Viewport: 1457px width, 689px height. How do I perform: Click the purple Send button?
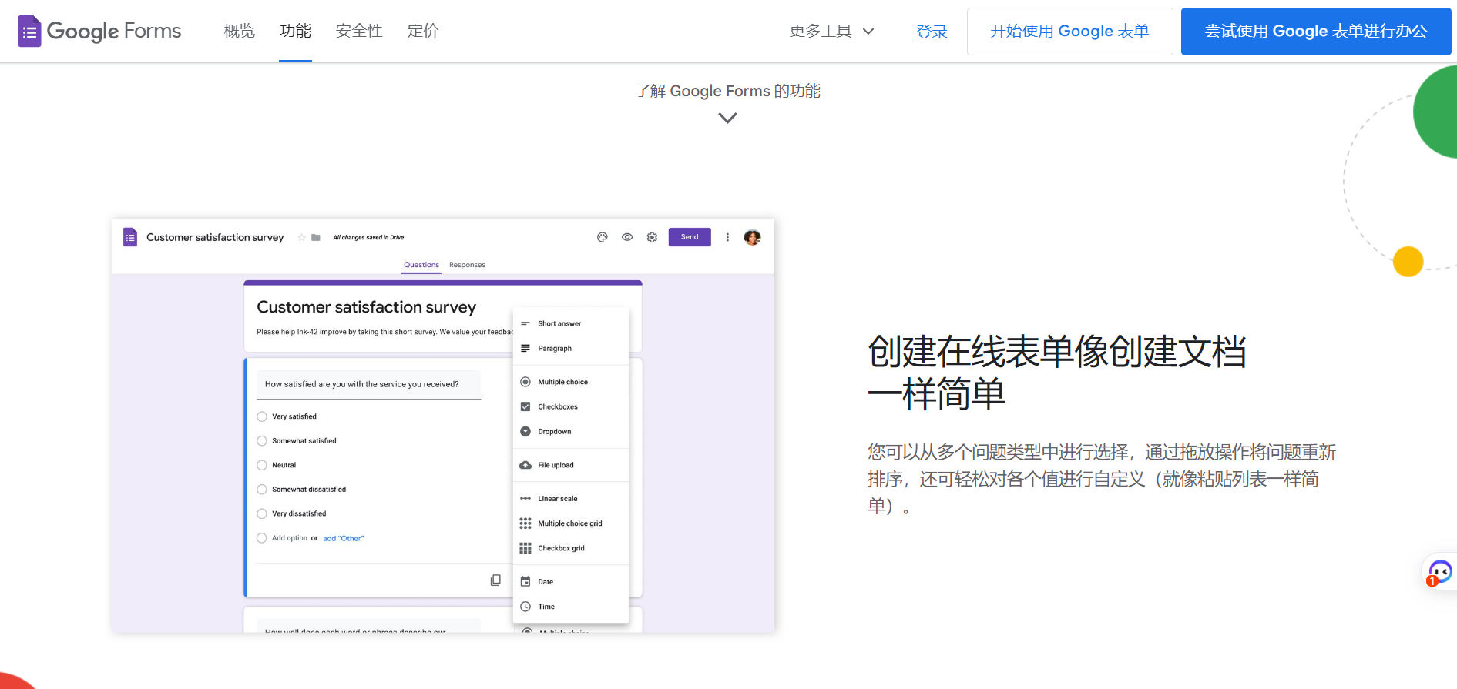pos(690,237)
